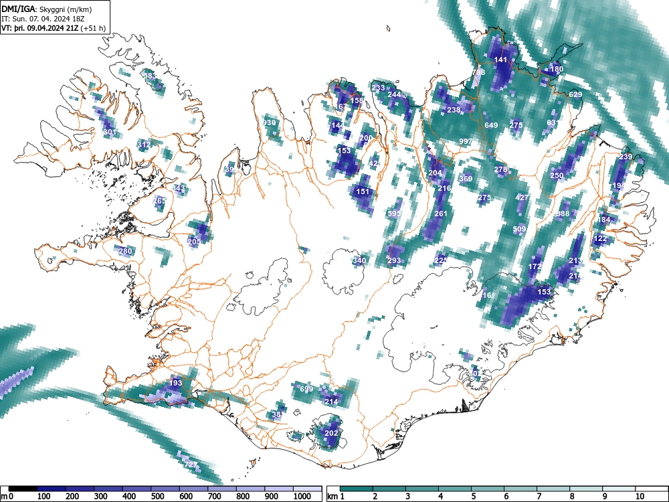Viewport: 669px width, 502px height.
Task: Click the map value 340
Action: 359,260
